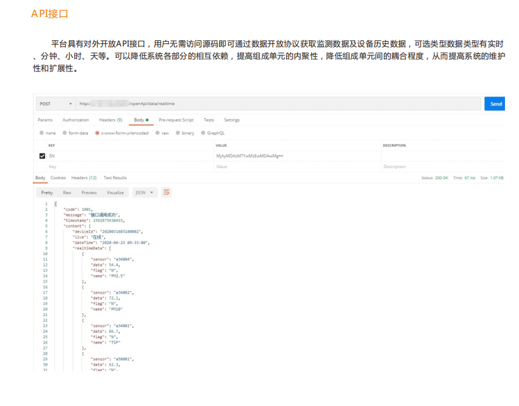Open the response Cookies tab
Viewport: 519px width, 406px height.
(58, 178)
